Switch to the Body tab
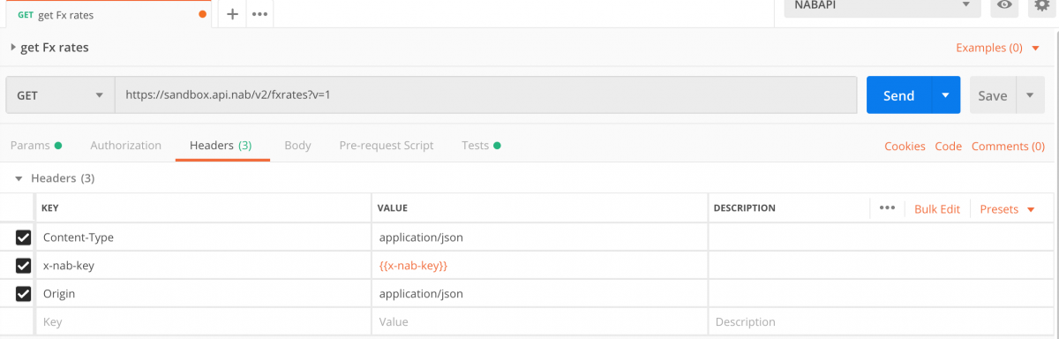The image size is (1059, 339). [297, 146]
